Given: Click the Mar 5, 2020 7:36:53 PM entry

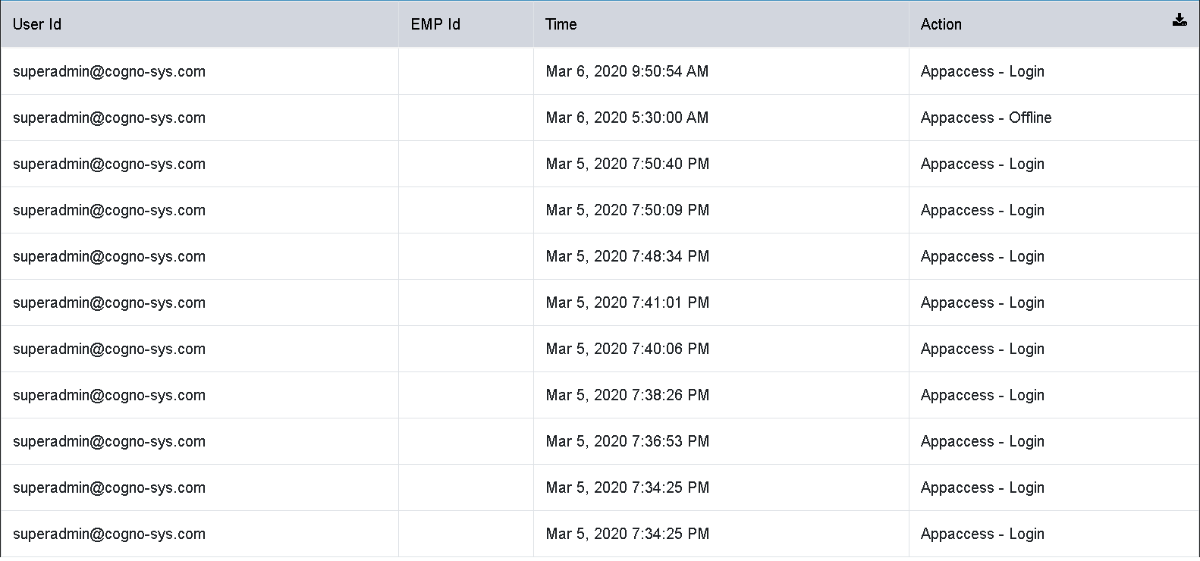Looking at the screenshot, I should tap(627, 441).
